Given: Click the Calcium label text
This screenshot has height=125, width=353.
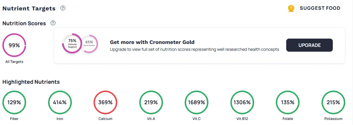Looking at the screenshot, I should click(x=105, y=119).
